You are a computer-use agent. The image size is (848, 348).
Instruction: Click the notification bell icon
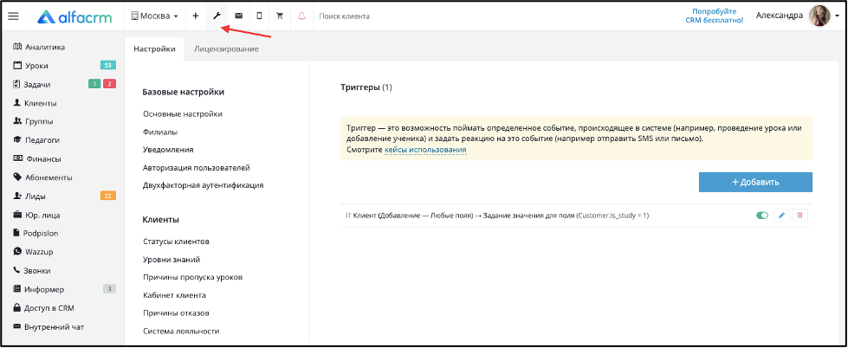coord(301,16)
